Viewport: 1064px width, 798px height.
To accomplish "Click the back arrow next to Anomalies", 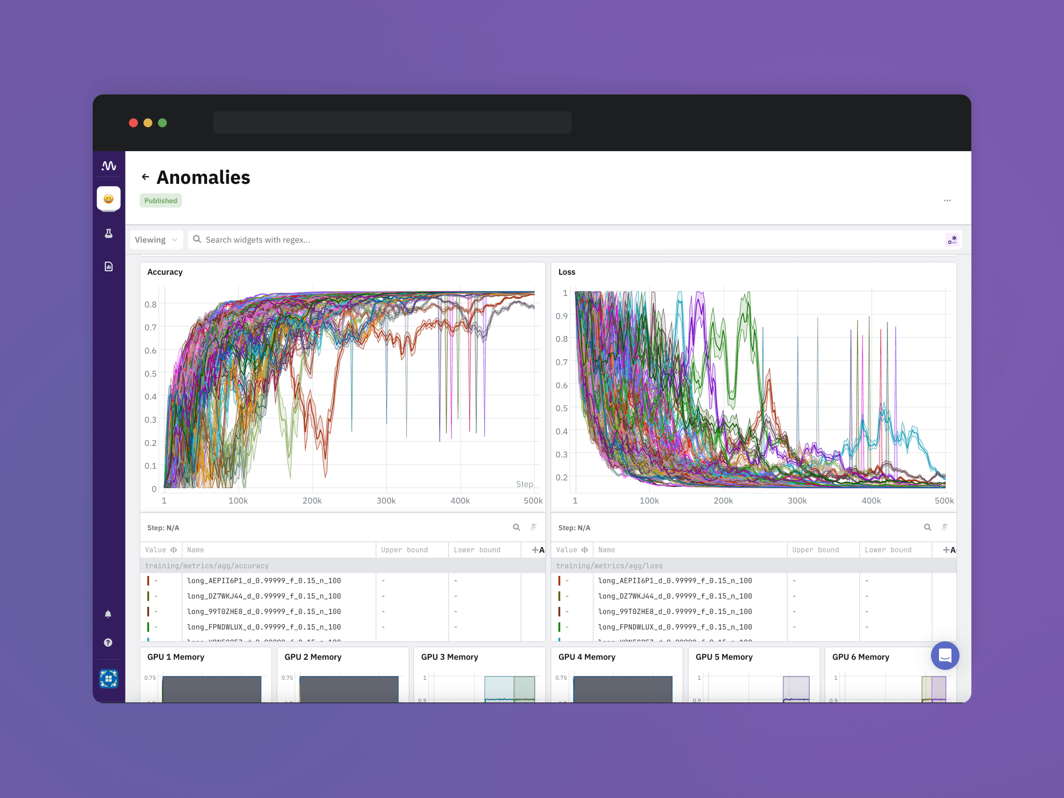I will [x=145, y=177].
